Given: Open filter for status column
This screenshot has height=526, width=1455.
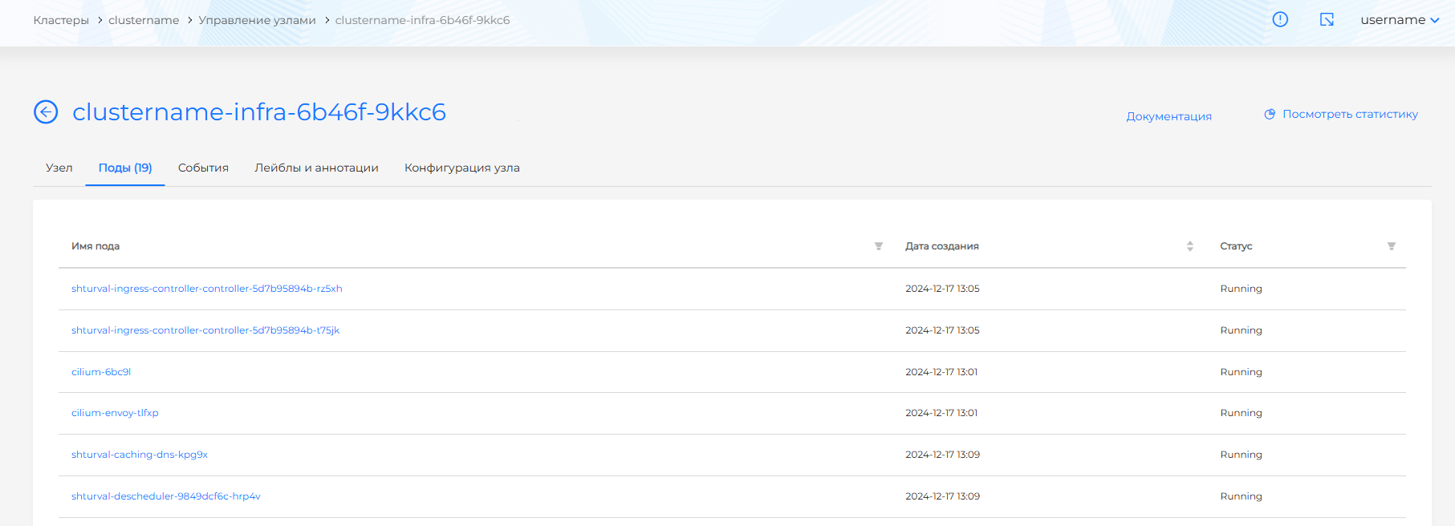Looking at the screenshot, I should pos(1391,246).
